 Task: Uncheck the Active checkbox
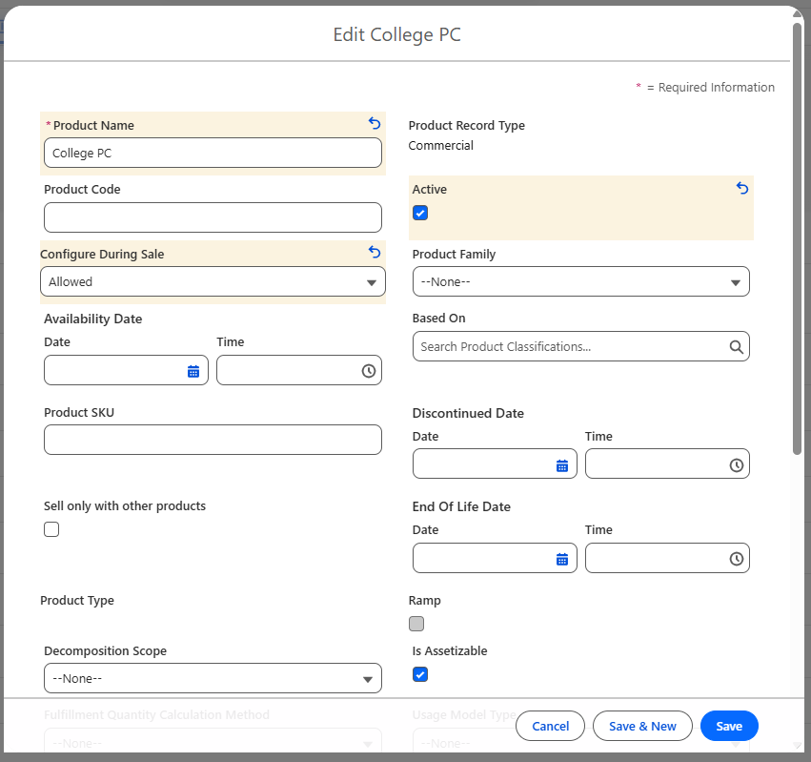coord(420,213)
